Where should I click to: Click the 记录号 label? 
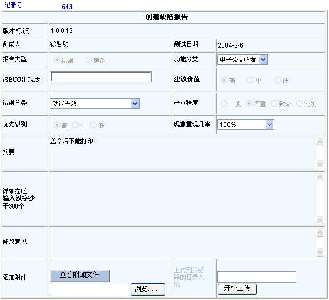(13, 5)
